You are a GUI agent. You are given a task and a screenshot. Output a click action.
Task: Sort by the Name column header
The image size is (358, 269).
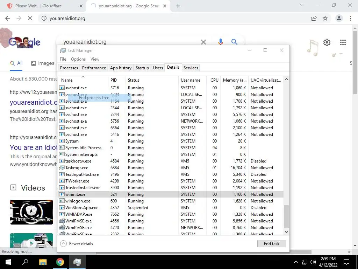click(x=83, y=80)
